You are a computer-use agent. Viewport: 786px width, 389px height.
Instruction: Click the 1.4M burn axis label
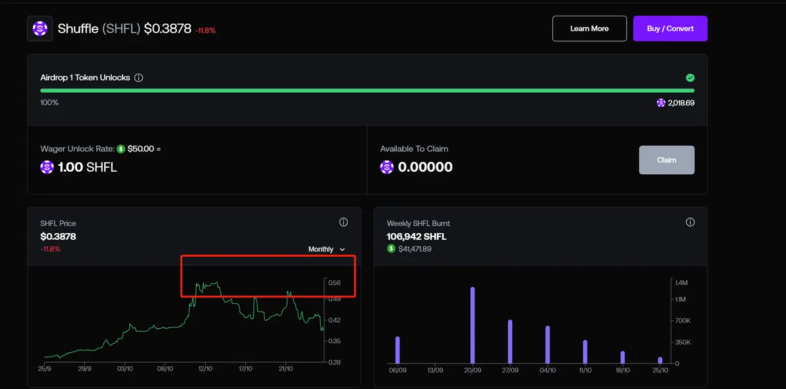[681, 282]
